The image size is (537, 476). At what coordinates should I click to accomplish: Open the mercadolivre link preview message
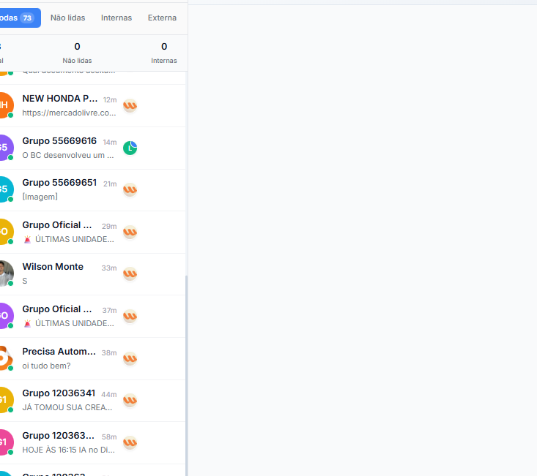(x=69, y=113)
